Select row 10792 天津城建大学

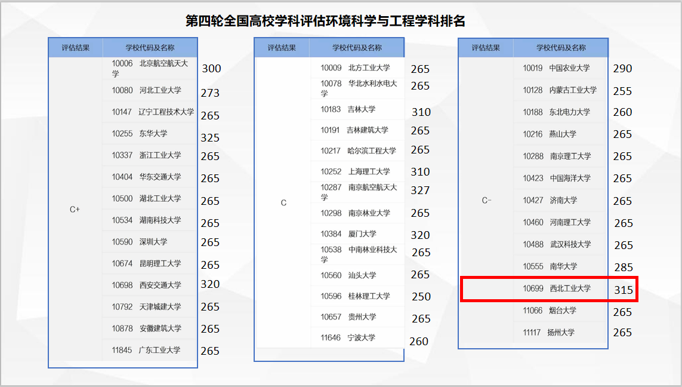point(150,307)
